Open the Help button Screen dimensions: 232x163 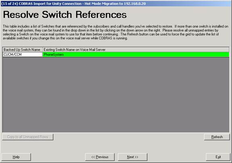(16, 157)
